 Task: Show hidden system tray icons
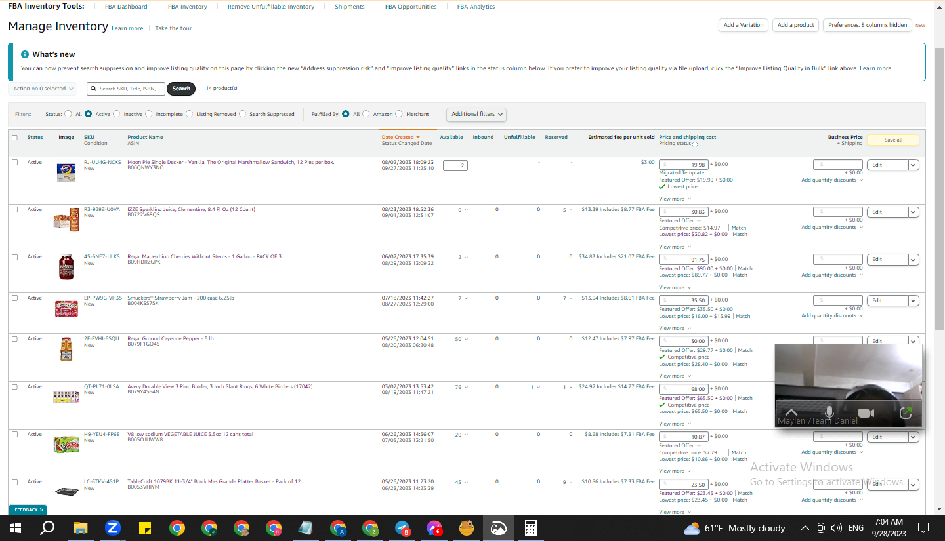pos(805,528)
